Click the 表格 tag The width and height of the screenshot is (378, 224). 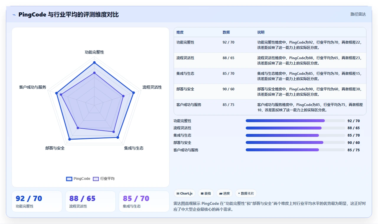click(206, 193)
